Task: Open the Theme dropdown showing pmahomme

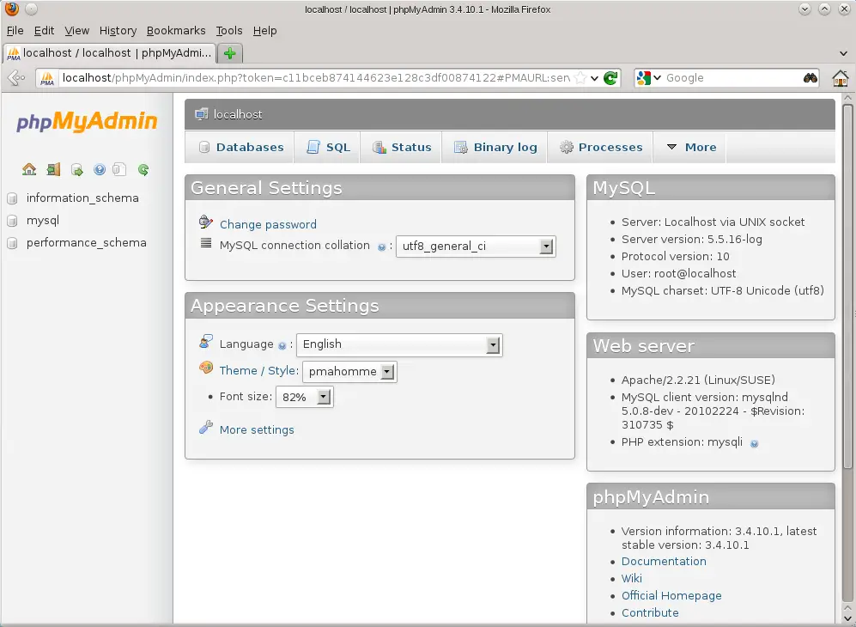Action: click(349, 372)
